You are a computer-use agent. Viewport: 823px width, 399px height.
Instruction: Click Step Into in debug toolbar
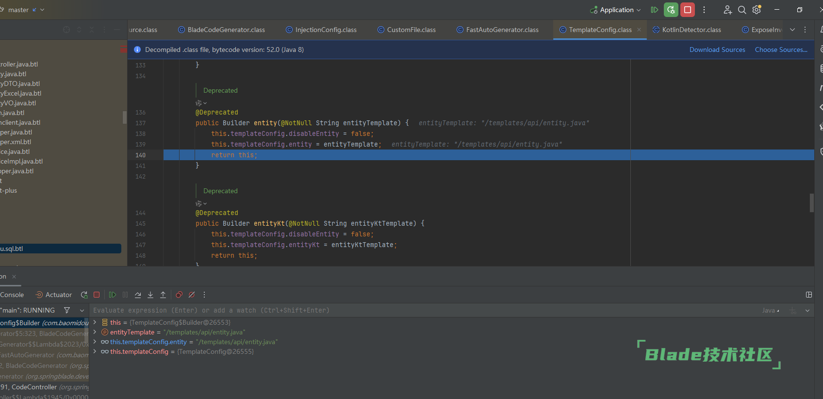coord(150,295)
